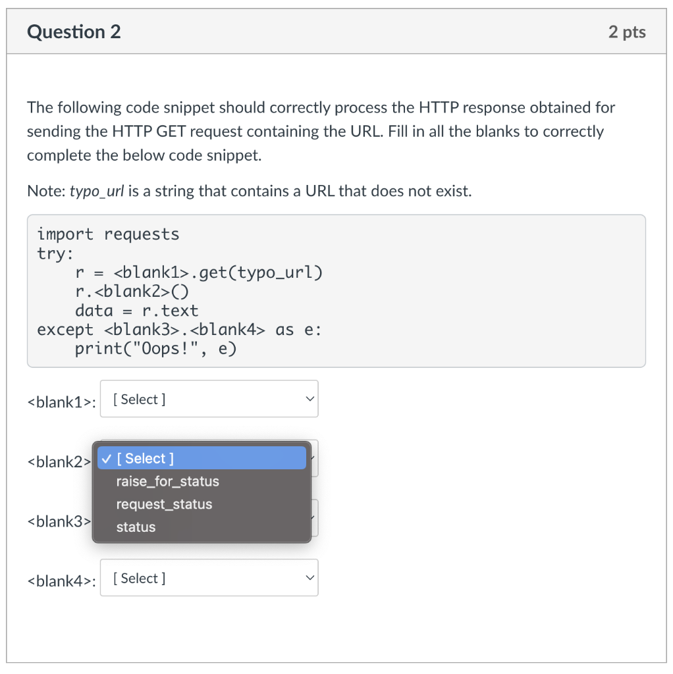Screen dimensions: 673x674
Task: Click the <blank4>: label text
Action: click(x=61, y=581)
